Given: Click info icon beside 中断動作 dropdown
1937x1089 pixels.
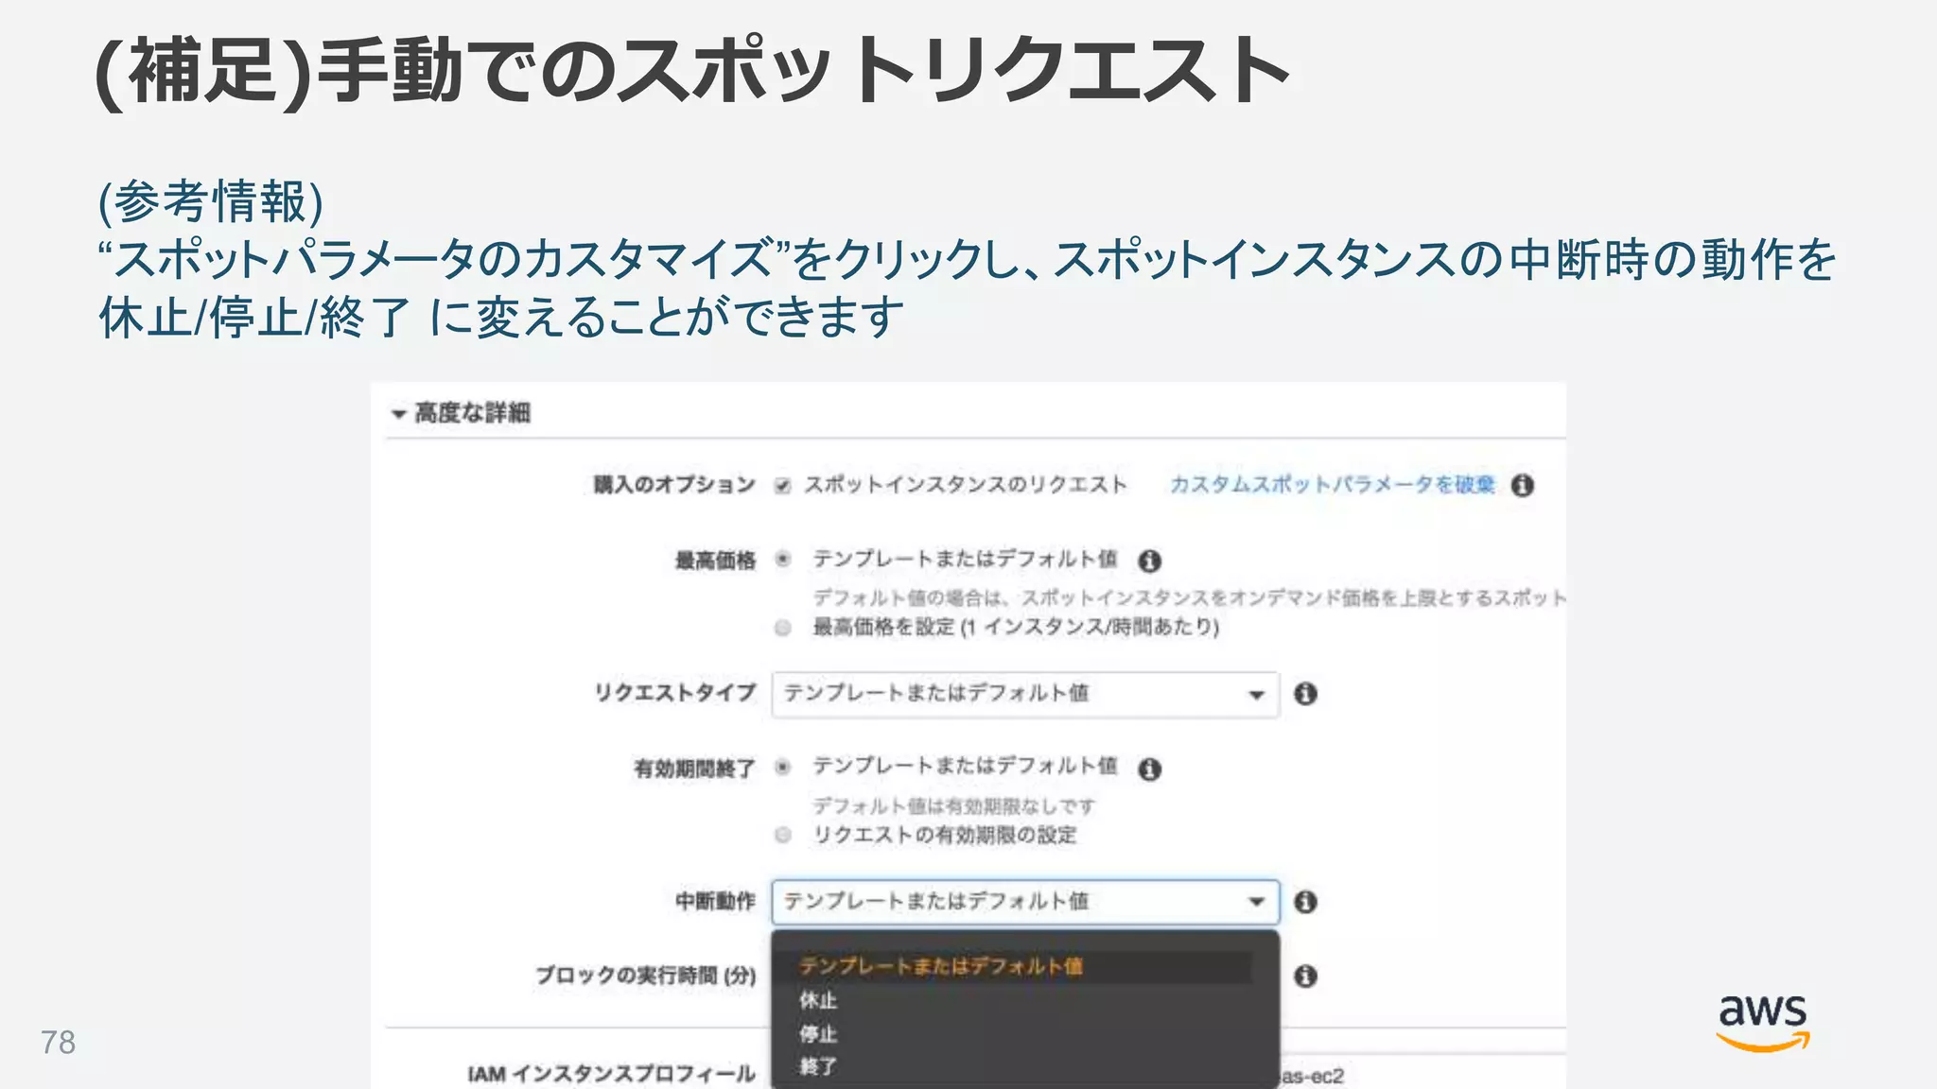Looking at the screenshot, I should pyautogui.click(x=1305, y=902).
